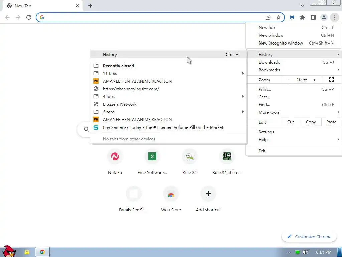Open the Free Software shortcut icon

pos(152,156)
